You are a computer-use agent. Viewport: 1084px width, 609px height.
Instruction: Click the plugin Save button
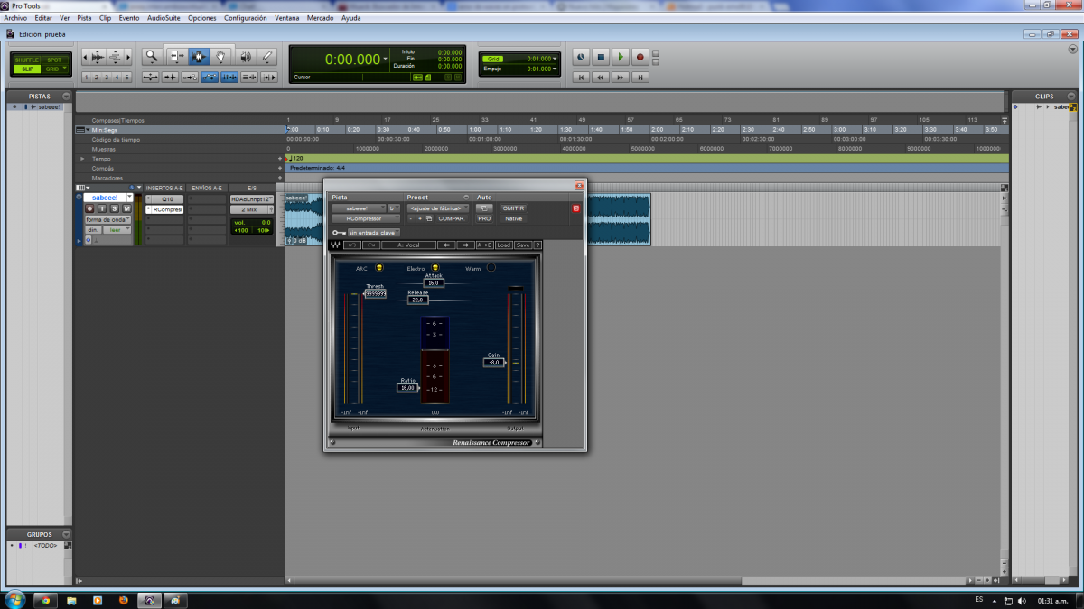pyautogui.click(x=523, y=245)
